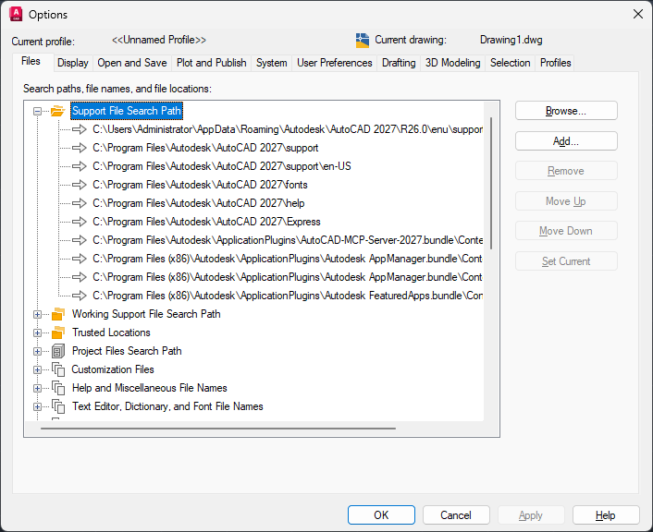This screenshot has width=653, height=532.
Task: Expand the Customization Files node
Action: [x=38, y=369]
